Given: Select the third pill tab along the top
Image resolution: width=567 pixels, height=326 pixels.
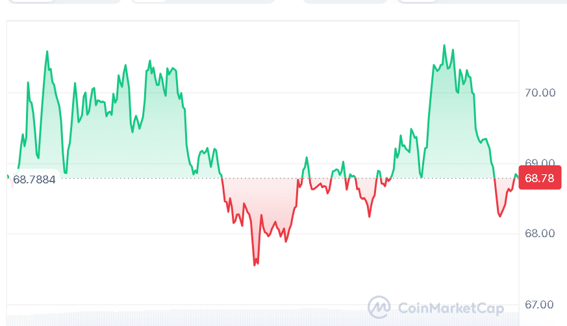Looking at the screenshot, I should click(344, 1).
